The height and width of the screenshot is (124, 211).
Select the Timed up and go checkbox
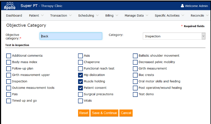tap(9, 101)
